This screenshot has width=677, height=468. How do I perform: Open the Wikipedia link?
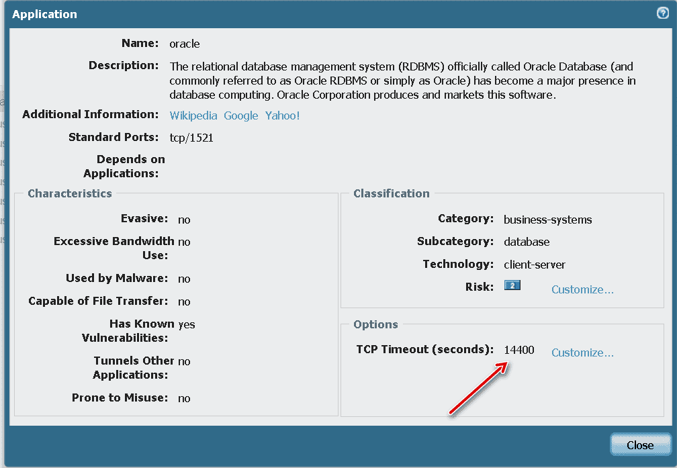(x=193, y=115)
